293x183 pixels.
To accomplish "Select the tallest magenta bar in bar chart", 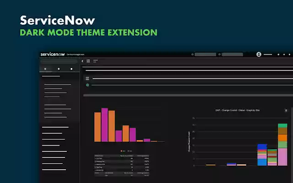I will point(105,125).
